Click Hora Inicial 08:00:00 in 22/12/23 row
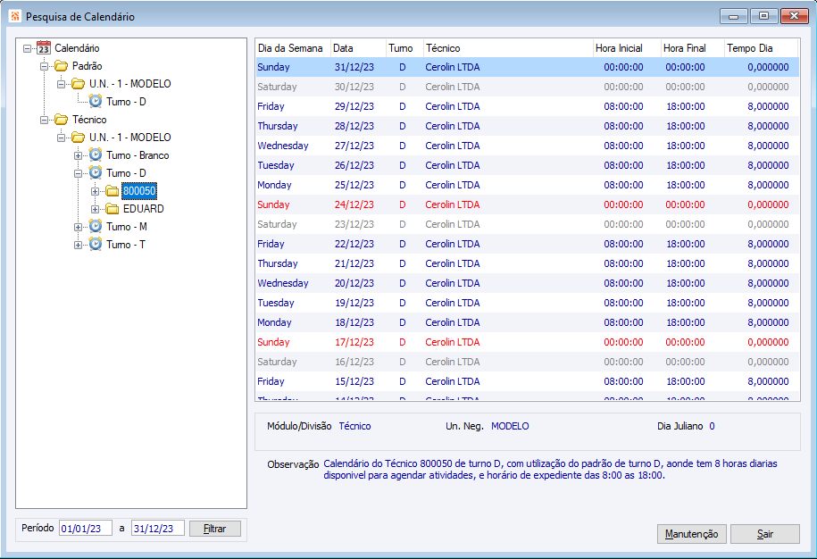 tap(624, 244)
